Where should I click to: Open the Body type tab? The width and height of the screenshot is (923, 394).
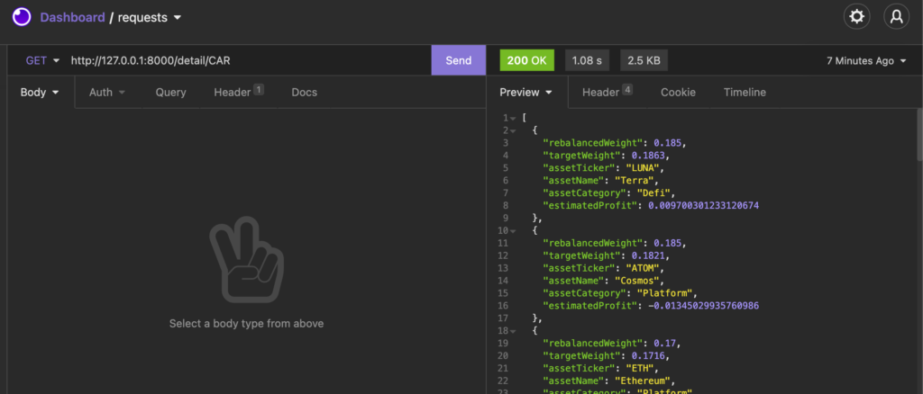pyautogui.click(x=40, y=92)
